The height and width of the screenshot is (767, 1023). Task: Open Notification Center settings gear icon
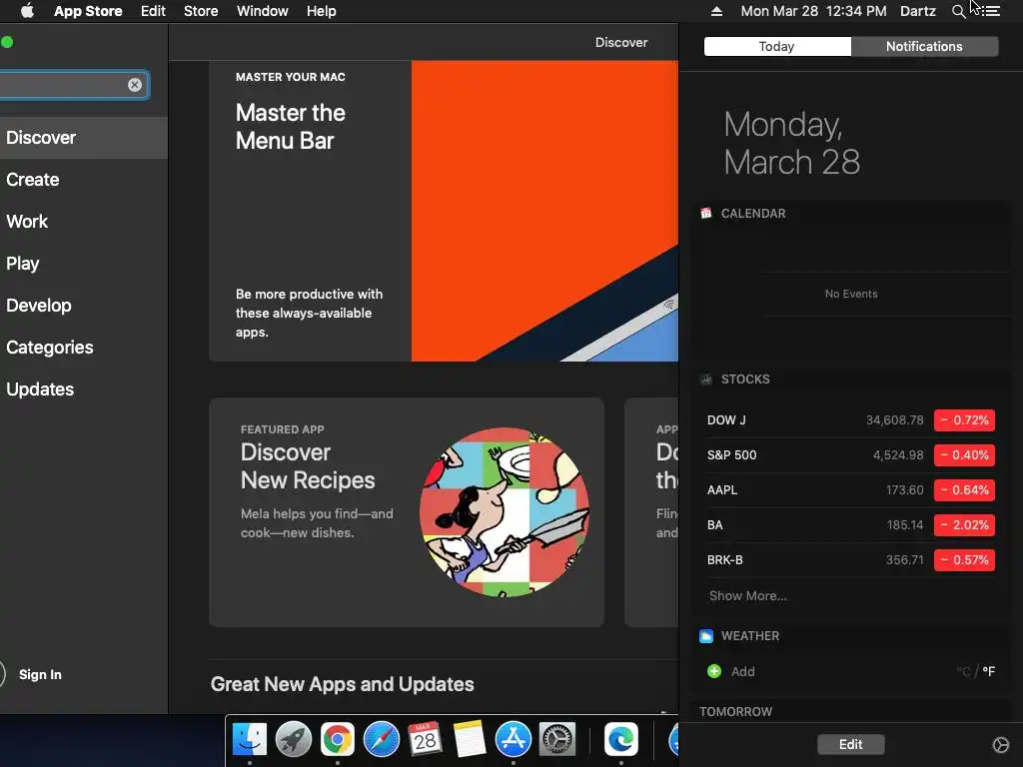pos(1000,744)
